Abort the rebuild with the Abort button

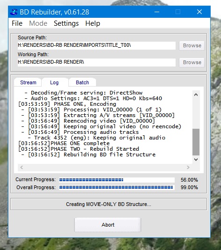tap(108, 225)
